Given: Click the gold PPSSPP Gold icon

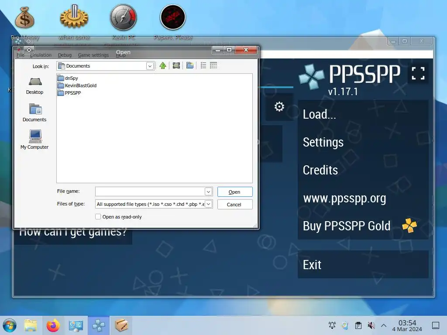Looking at the screenshot, I should point(409,226).
